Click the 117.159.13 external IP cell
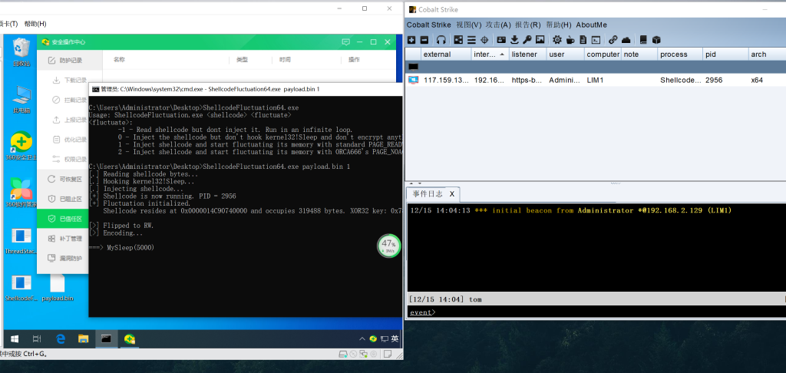786x373 pixels. 446,80
